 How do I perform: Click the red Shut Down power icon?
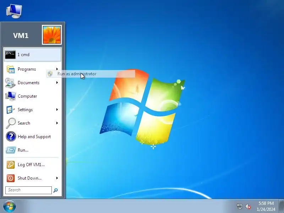coord(11,178)
